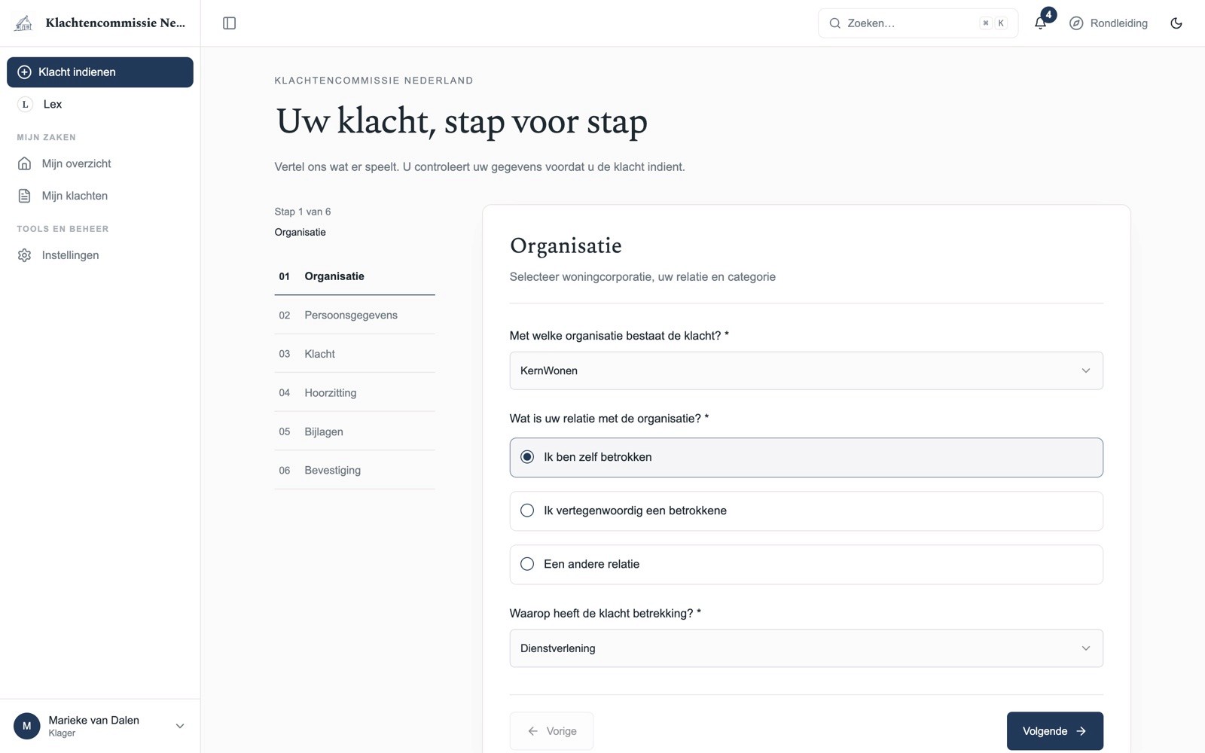The height and width of the screenshot is (753, 1205).
Task: Open the notifications bell
Action: coord(1040,23)
